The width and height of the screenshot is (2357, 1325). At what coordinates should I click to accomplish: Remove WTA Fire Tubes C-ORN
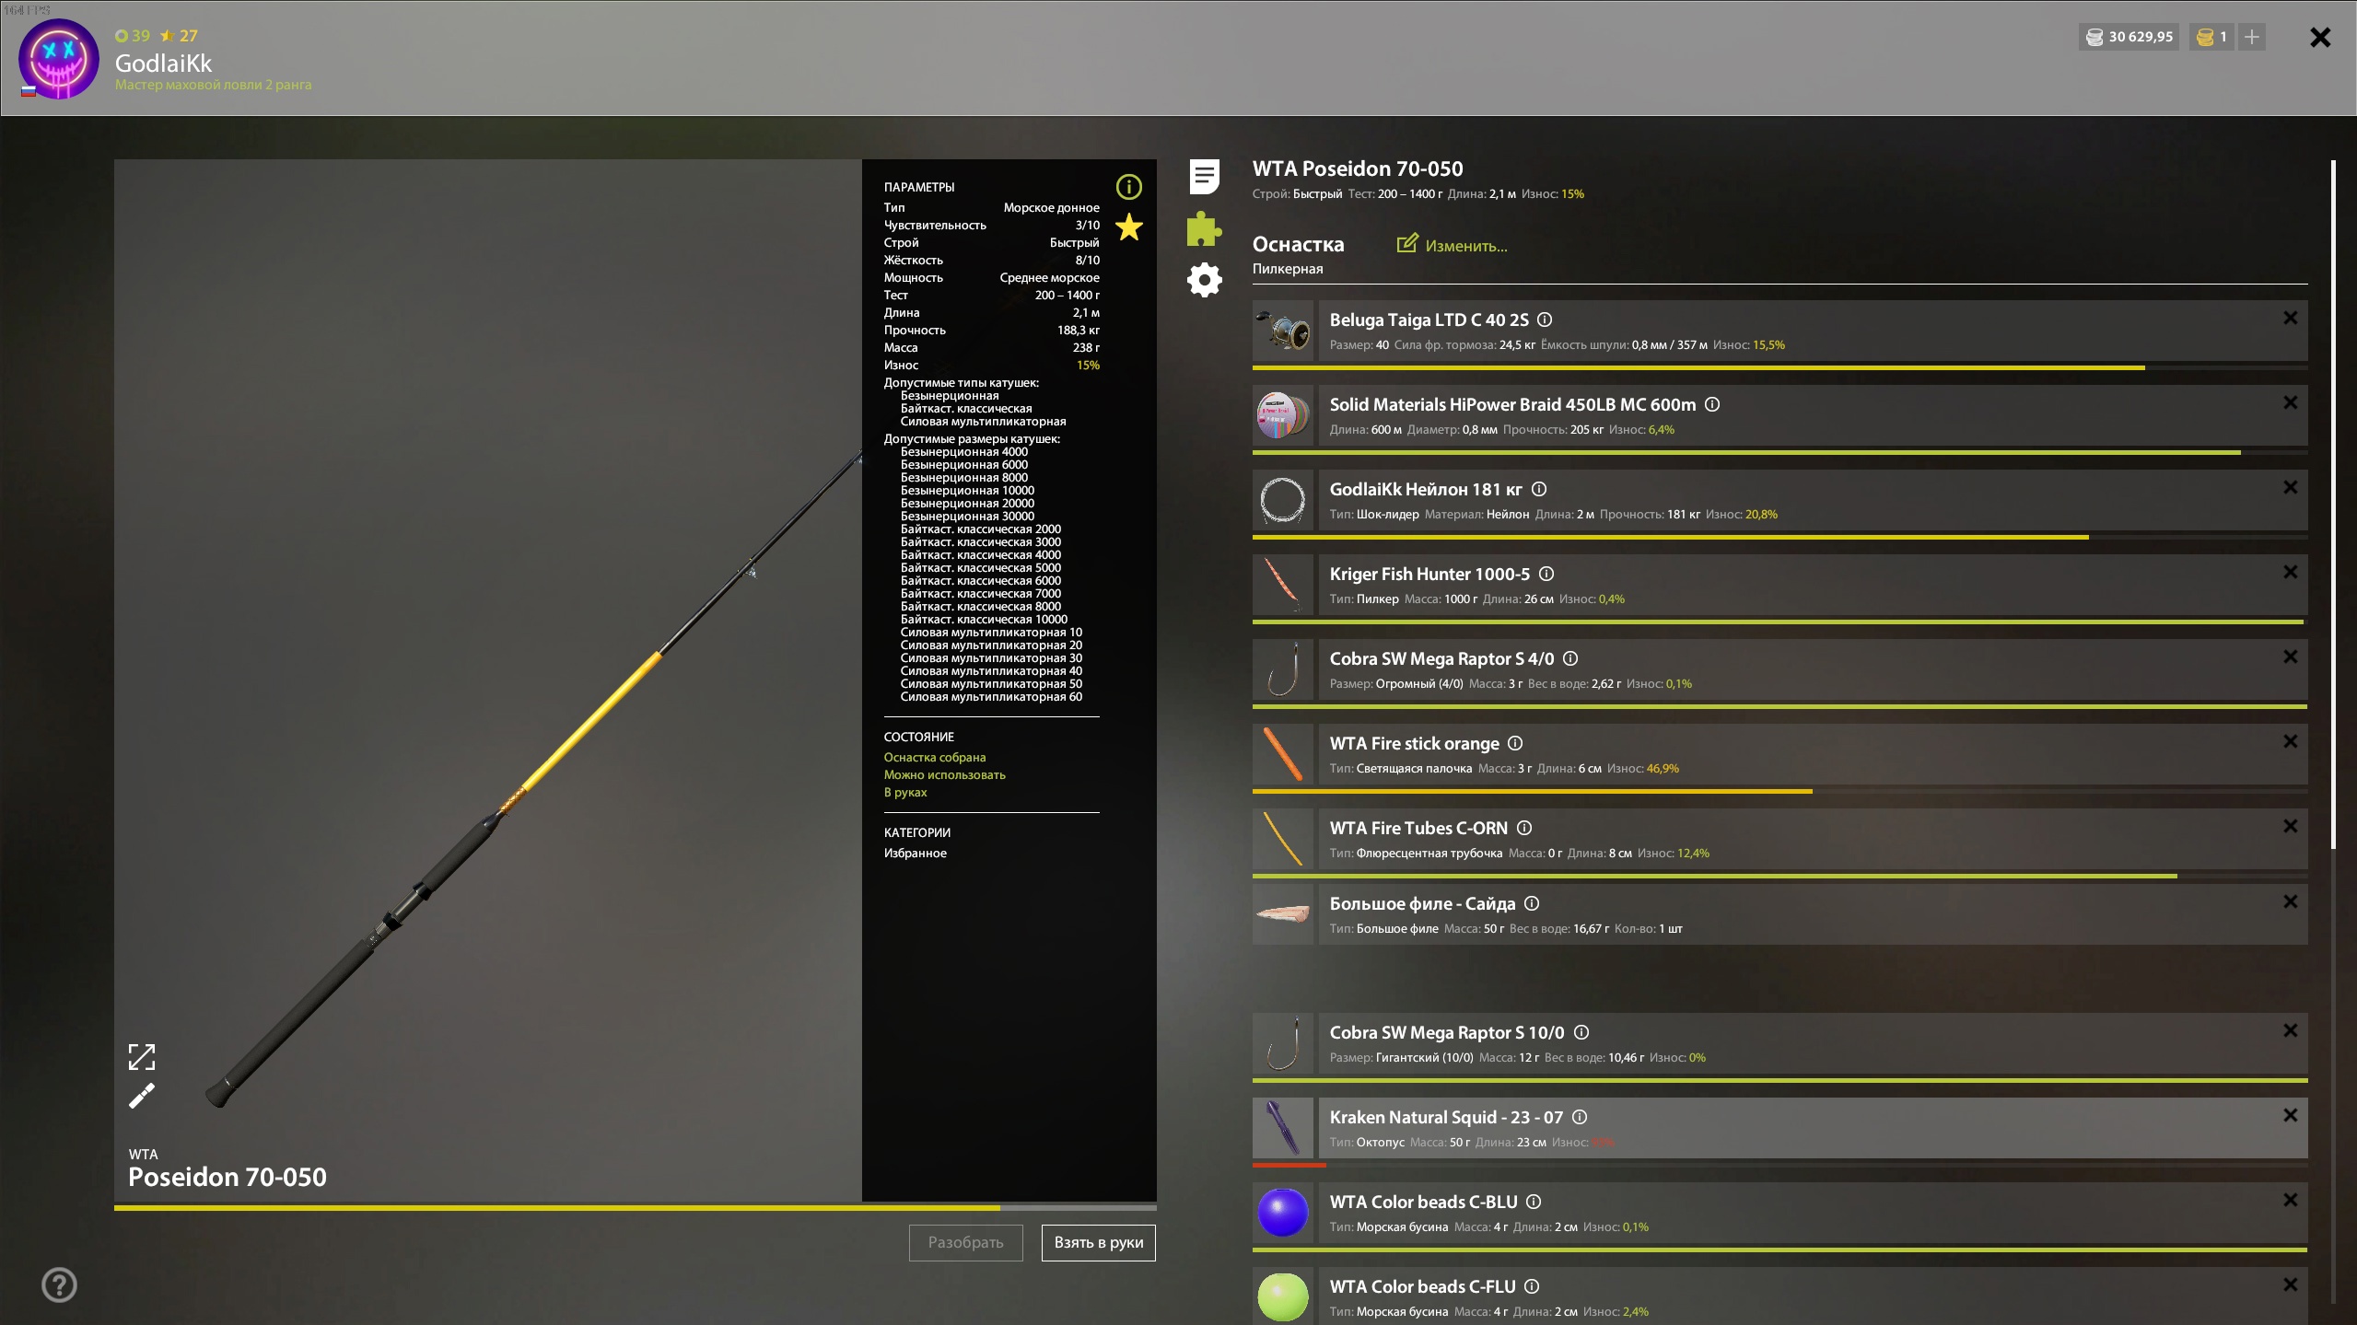point(2290,826)
